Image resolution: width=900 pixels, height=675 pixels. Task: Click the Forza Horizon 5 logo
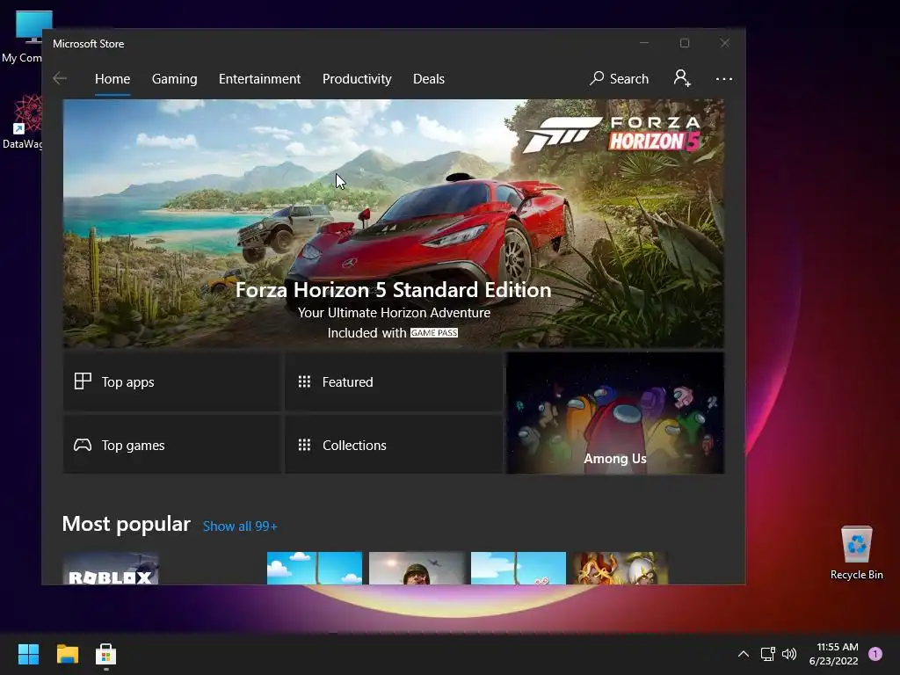coord(612,134)
